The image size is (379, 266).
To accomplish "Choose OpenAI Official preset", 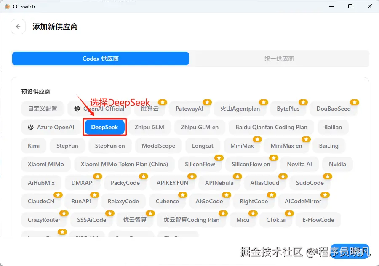I will (99, 109).
